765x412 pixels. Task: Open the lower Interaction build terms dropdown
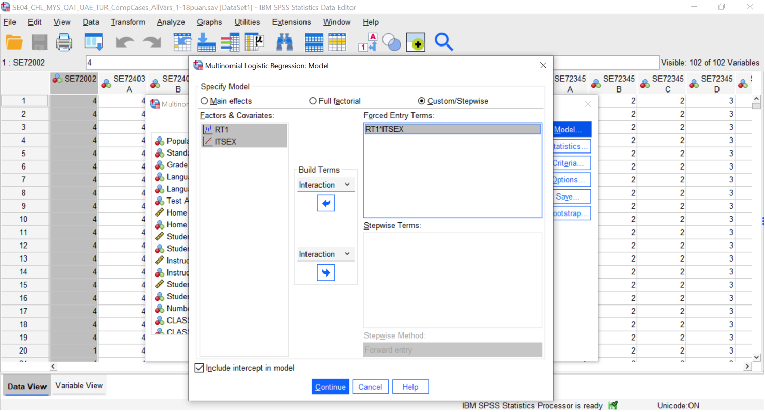pos(326,254)
